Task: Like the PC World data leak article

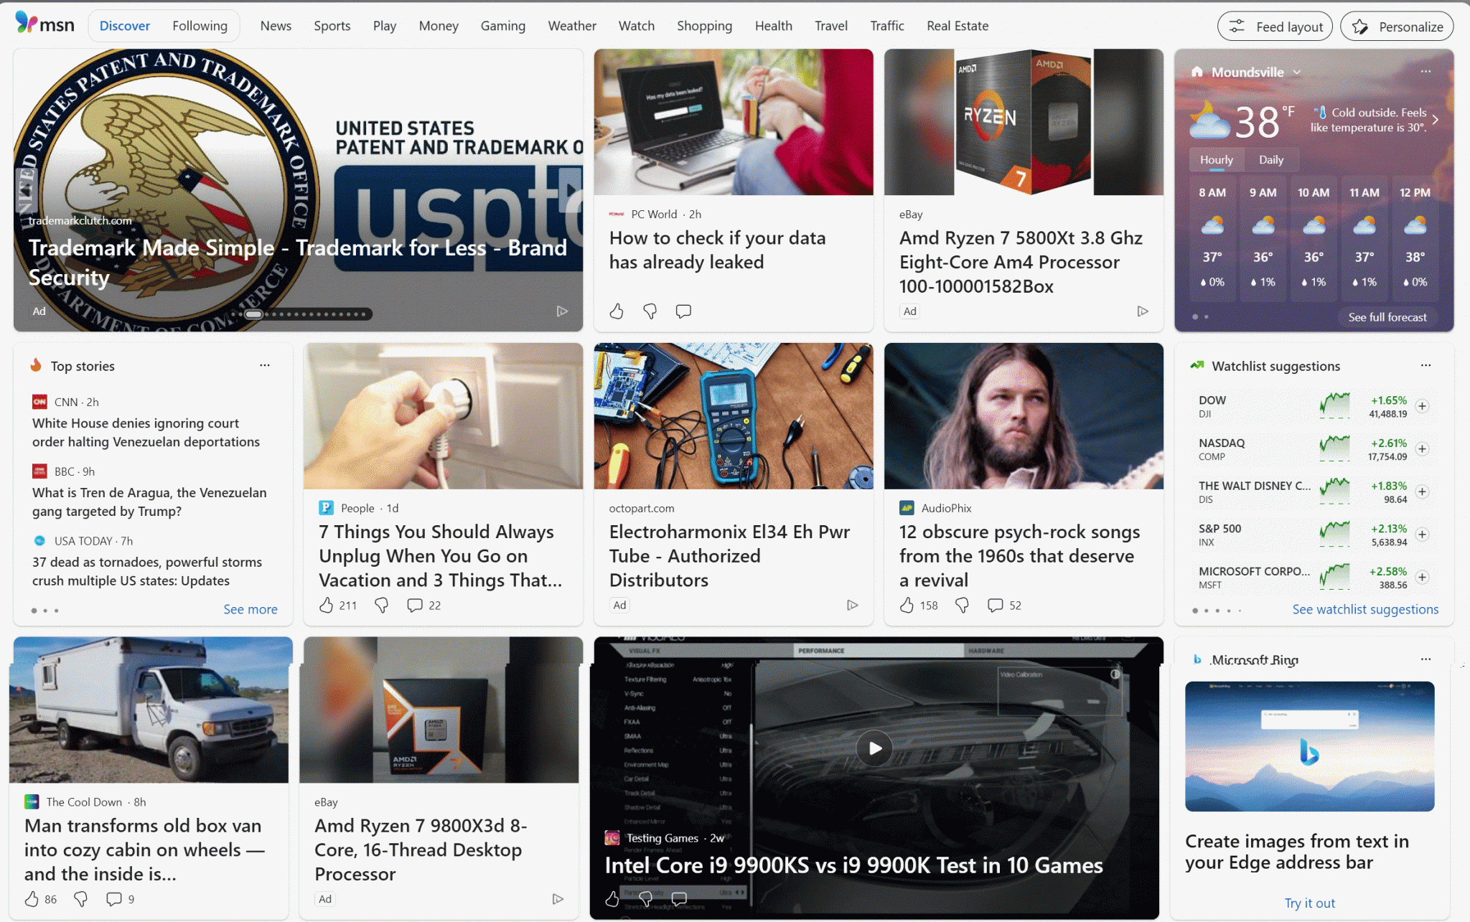Action: [x=617, y=311]
